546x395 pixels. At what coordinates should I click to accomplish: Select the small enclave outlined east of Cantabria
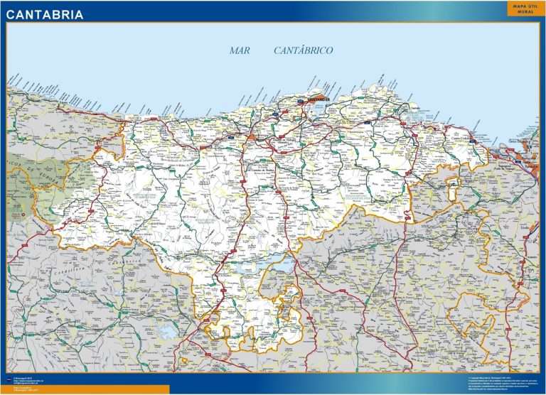[x=453, y=190]
